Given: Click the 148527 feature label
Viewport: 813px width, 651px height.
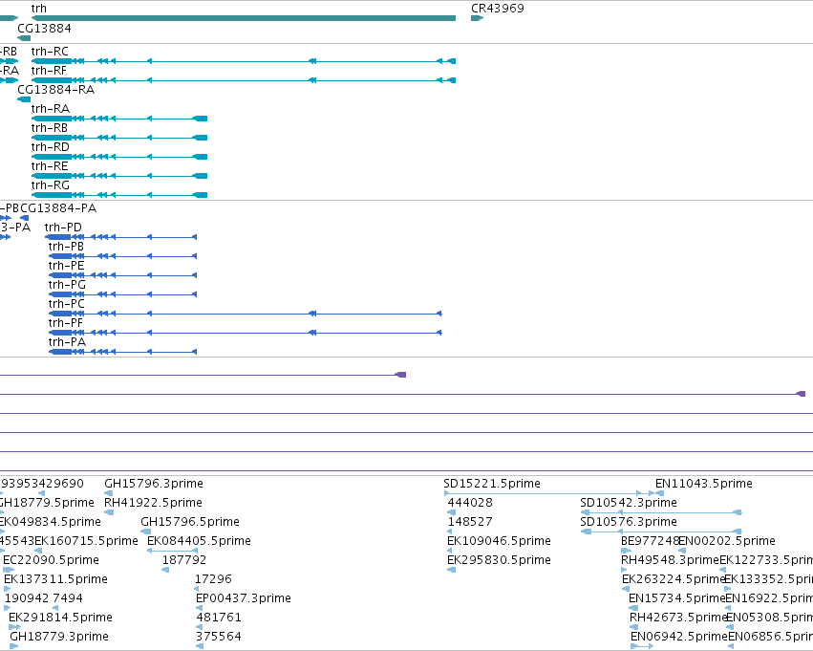Looking at the screenshot, I should (x=470, y=522).
